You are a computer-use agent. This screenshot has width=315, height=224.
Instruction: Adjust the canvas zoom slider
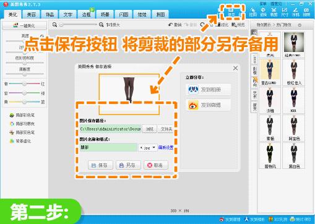78,25
